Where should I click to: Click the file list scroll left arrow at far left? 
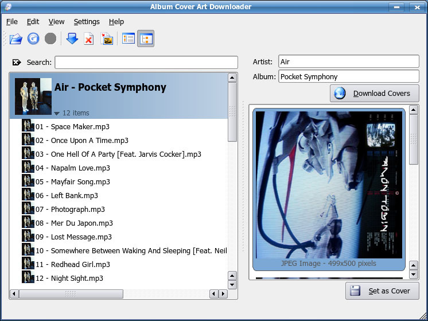14,293
